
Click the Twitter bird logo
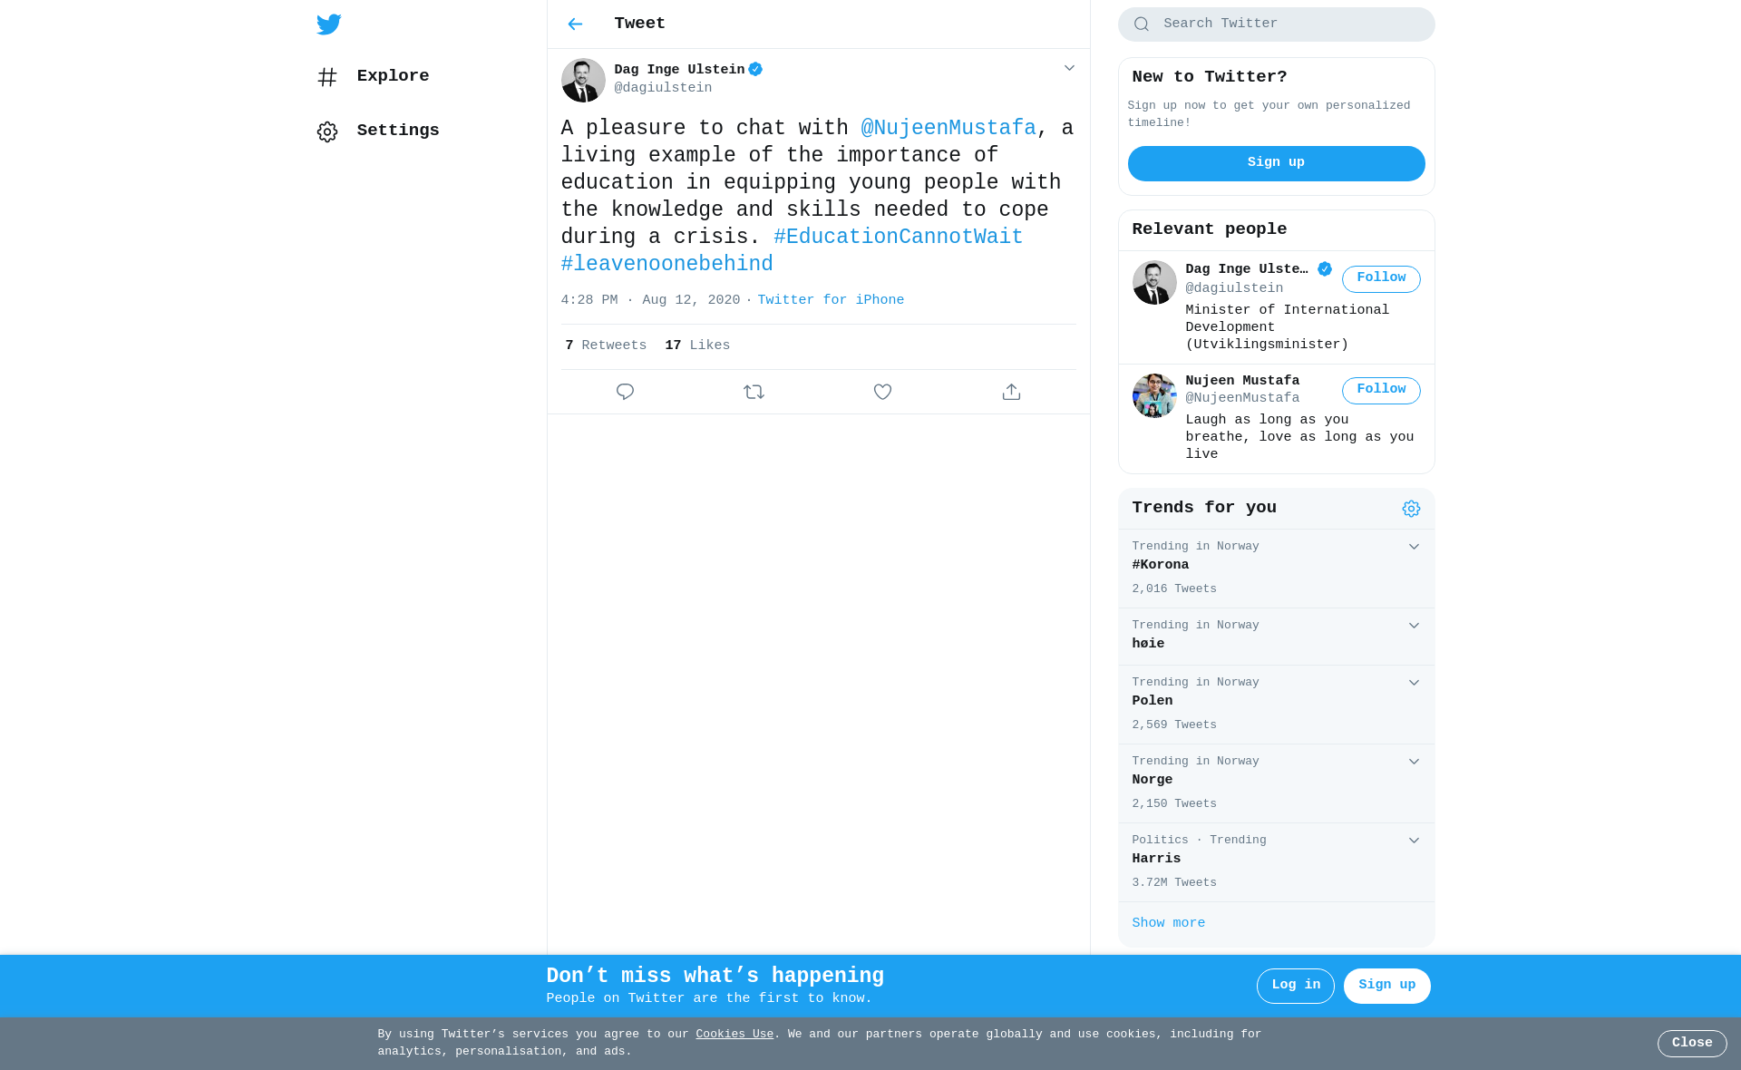coord(328,24)
